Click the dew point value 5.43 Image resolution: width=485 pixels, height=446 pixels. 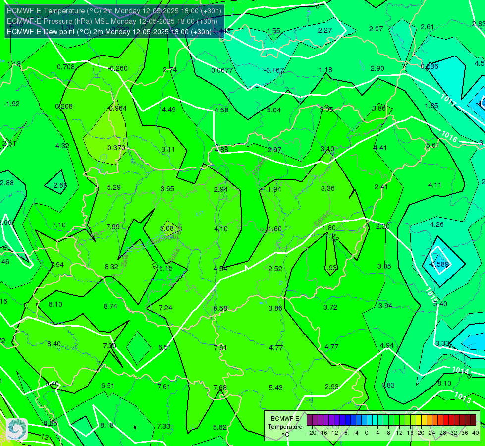click(275, 387)
